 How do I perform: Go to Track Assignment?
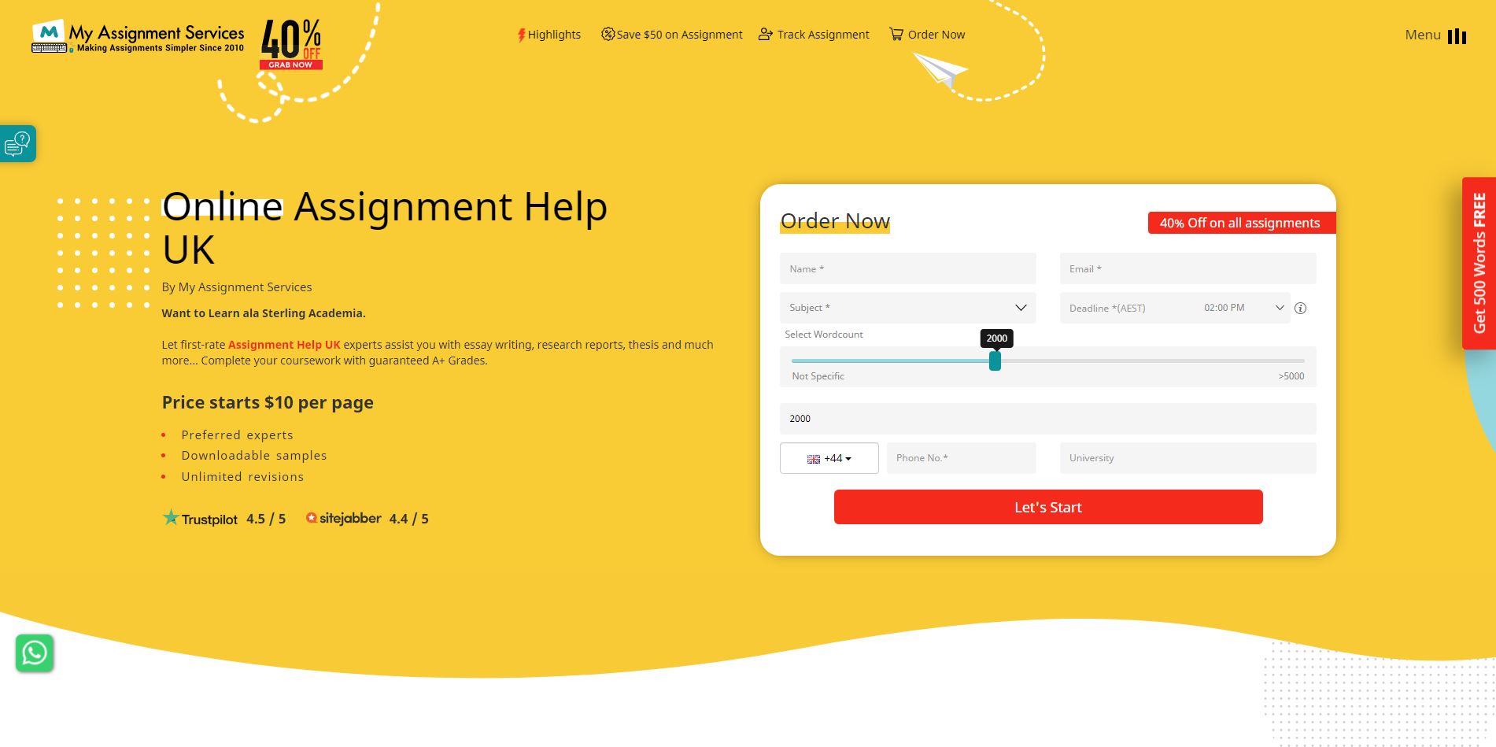pyautogui.click(x=814, y=35)
